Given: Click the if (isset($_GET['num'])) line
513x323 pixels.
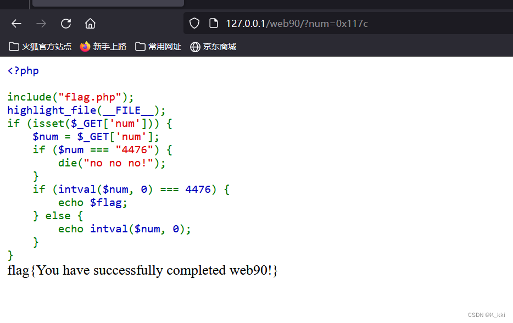Looking at the screenshot, I should pos(90,124).
